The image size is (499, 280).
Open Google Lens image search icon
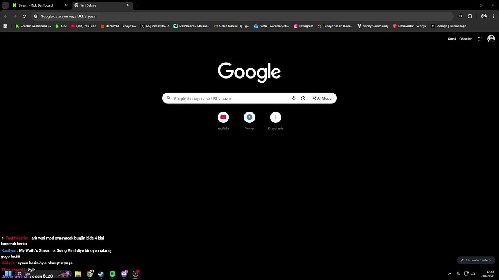coord(303,98)
